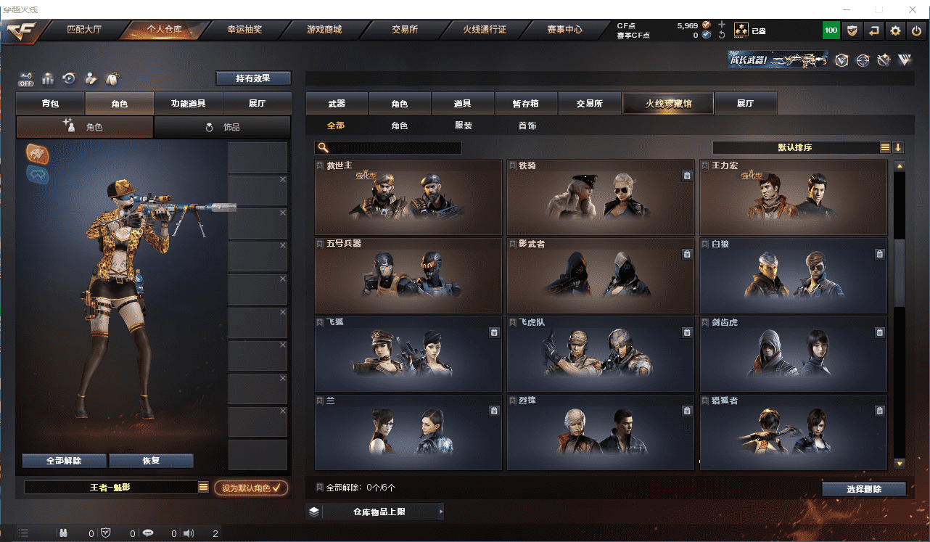The height and width of the screenshot is (542, 930).
Task: Toggle sort direction arrow button
Action: pyautogui.click(x=898, y=147)
